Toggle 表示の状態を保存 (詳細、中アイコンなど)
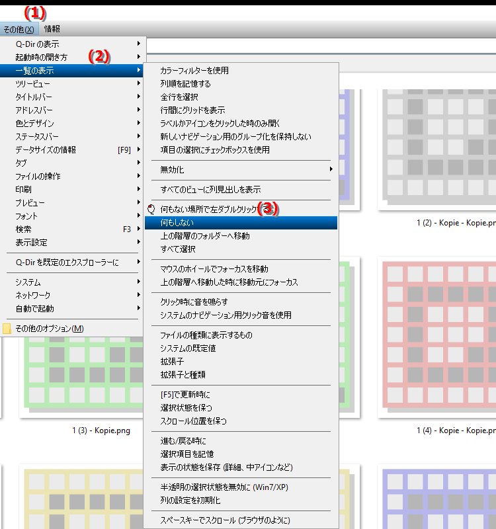The width and height of the screenshot is (496, 529). click(241, 468)
